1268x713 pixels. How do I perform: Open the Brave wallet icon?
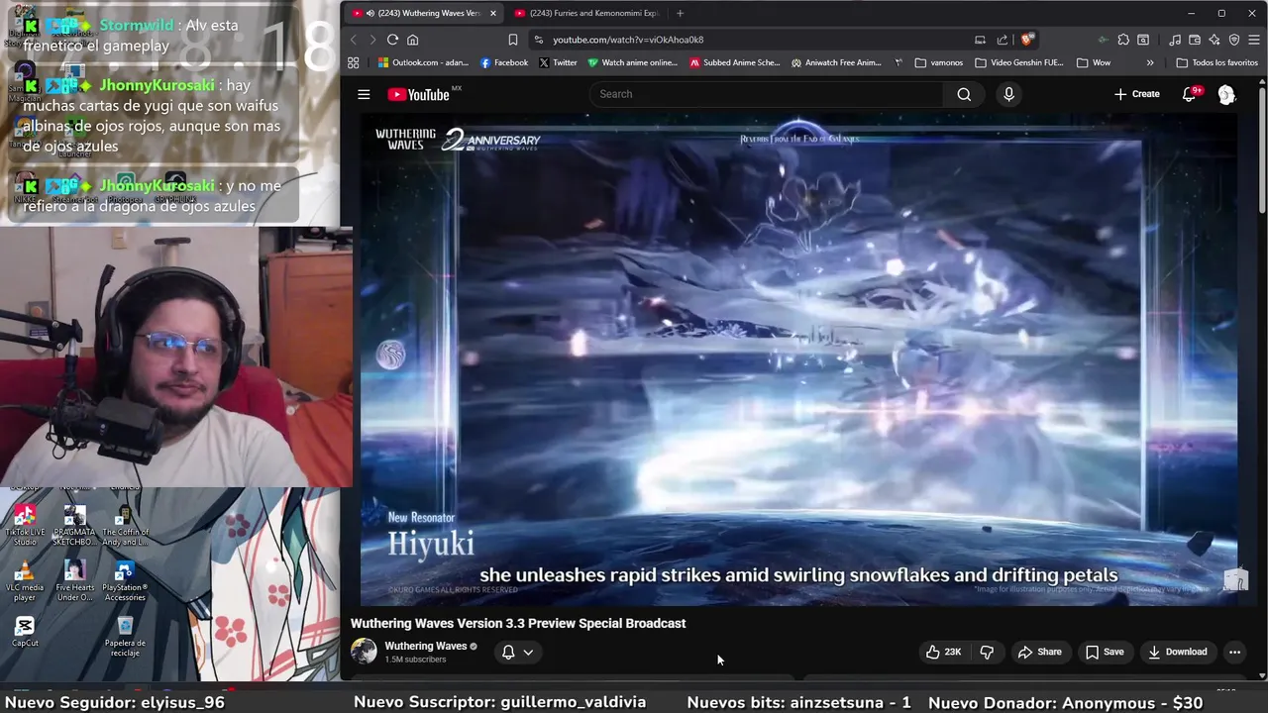coord(1195,40)
